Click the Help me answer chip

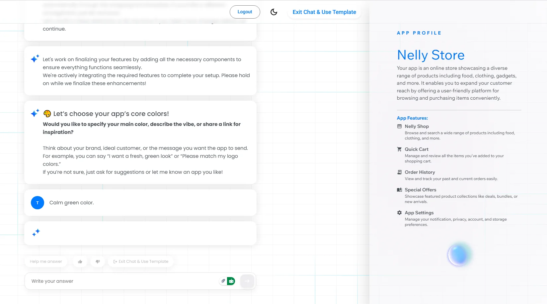pos(46,261)
